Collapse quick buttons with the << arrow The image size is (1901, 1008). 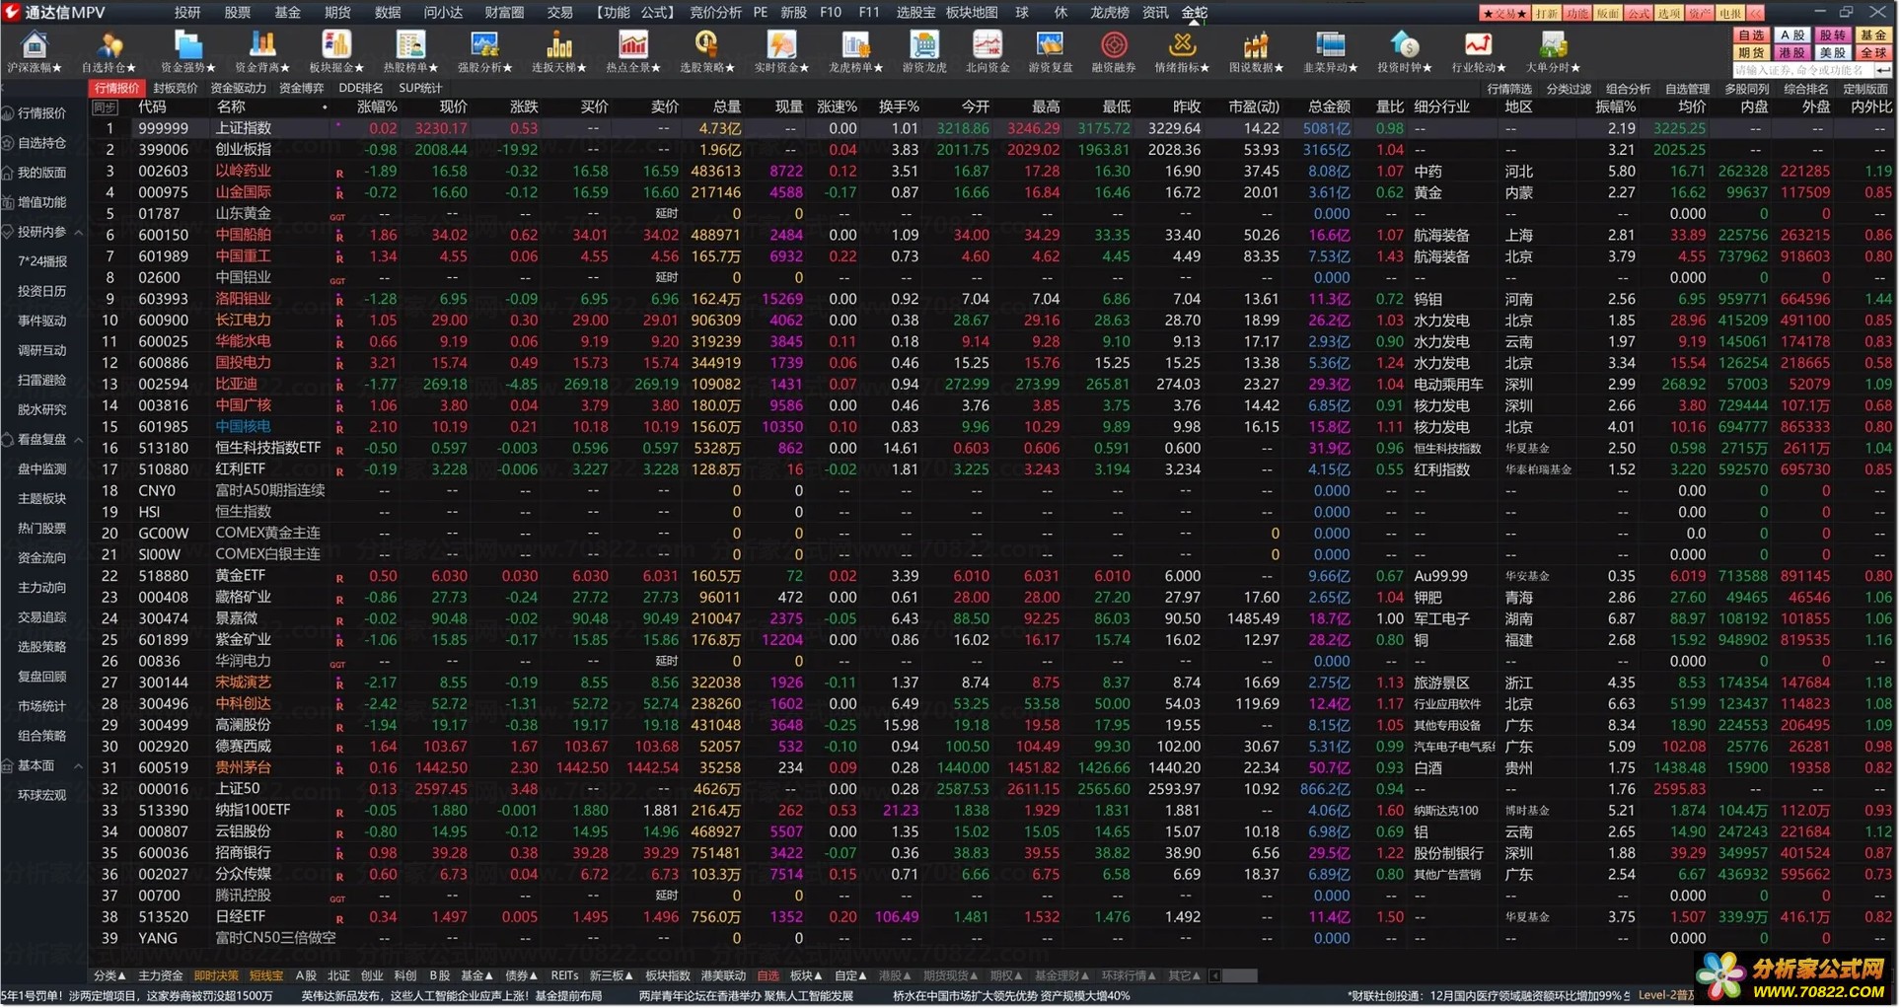tap(1755, 13)
